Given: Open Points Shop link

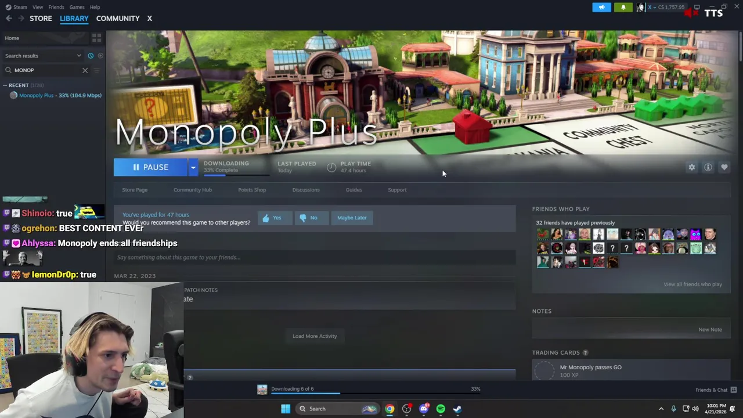Looking at the screenshot, I should [x=252, y=190].
